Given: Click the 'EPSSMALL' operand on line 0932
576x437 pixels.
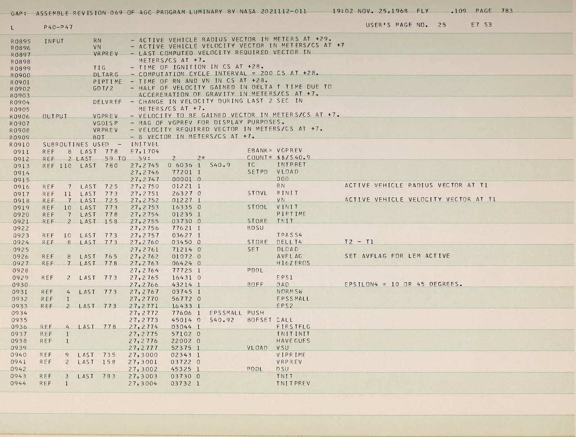Looking at the screenshot, I should click(293, 299).
